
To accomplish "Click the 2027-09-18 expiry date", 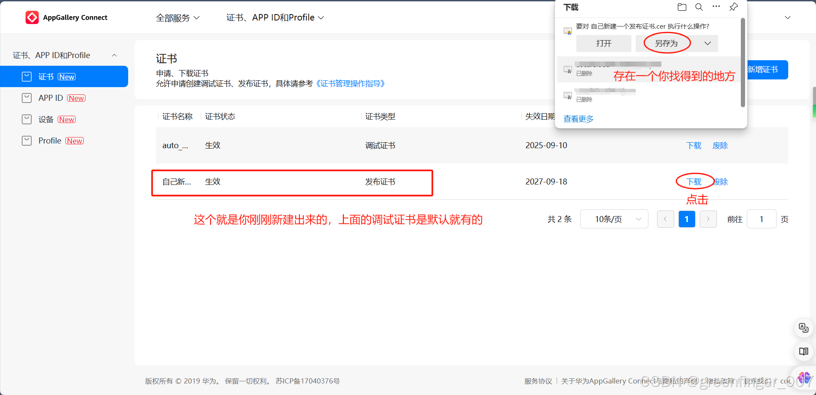I will coord(546,182).
